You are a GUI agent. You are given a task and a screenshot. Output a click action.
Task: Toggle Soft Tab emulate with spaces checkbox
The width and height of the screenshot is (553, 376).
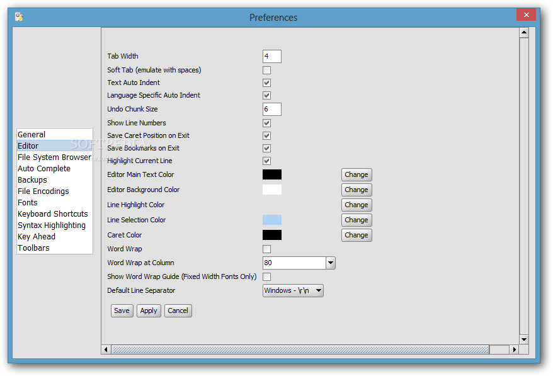coord(266,70)
